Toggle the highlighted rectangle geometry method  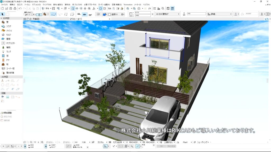click(x=53, y=14)
